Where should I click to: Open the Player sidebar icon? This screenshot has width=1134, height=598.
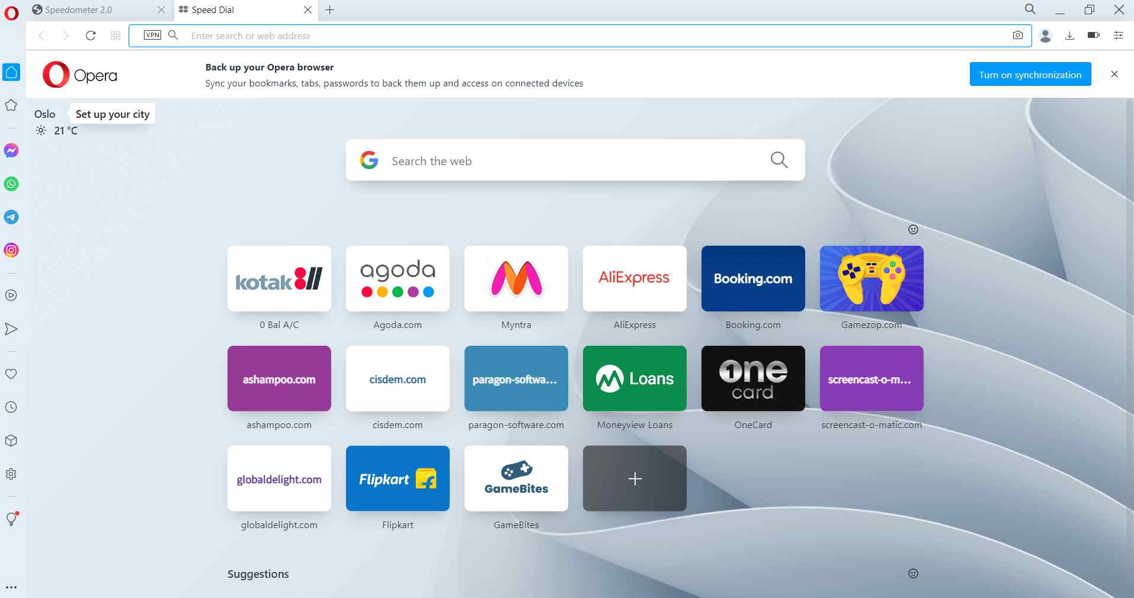11,295
